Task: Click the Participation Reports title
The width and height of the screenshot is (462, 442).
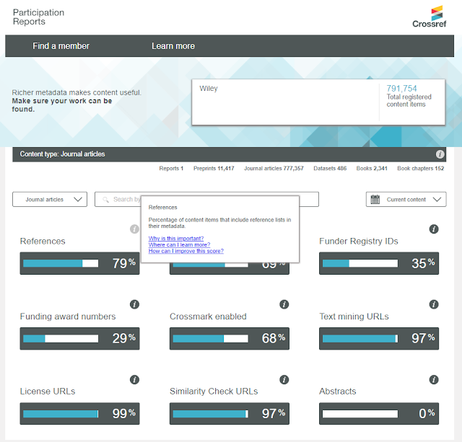Action: (38, 17)
